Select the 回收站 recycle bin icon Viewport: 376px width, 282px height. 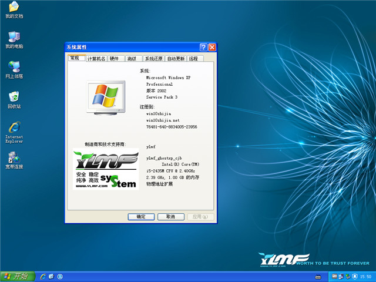click(x=14, y=100)
